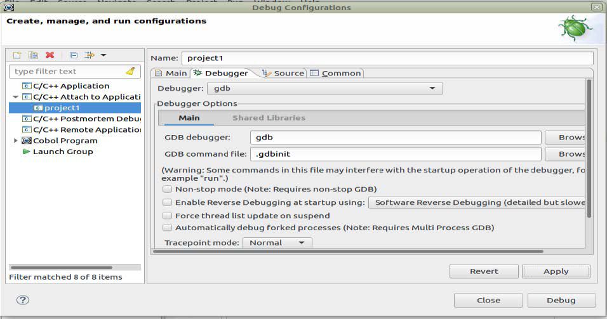Click the Duplicate launch configuration icon
This screenshot has height=319, width=607.
click(33, 55)
